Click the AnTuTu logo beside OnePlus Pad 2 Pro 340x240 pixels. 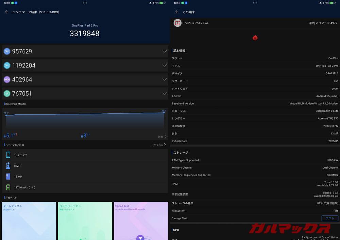[x=177, y=23]
